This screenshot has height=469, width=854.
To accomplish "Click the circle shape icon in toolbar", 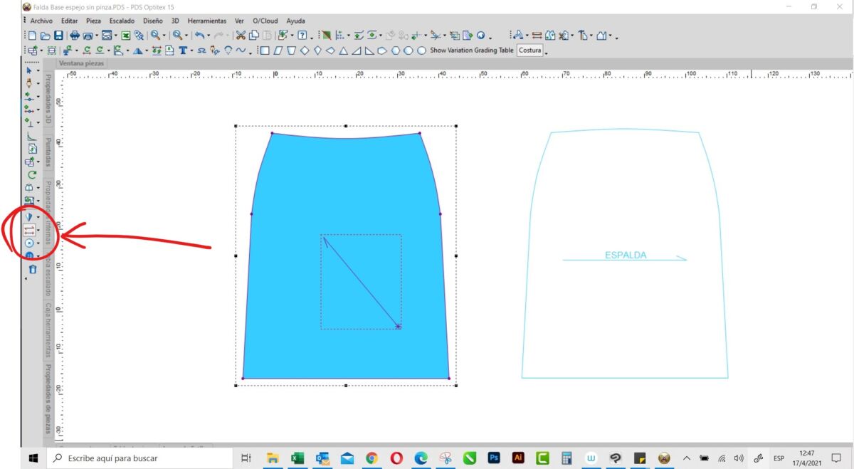I will click(421, 51).
